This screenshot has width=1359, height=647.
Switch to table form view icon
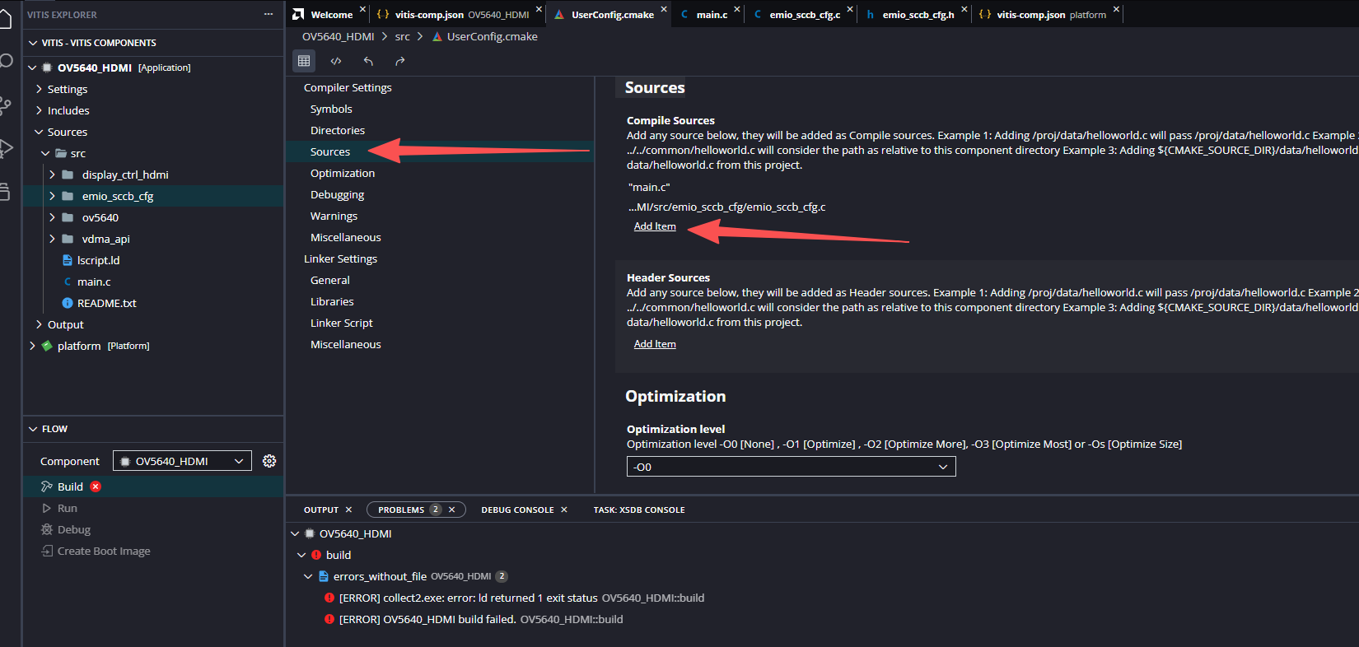click(x=304, y=61)
